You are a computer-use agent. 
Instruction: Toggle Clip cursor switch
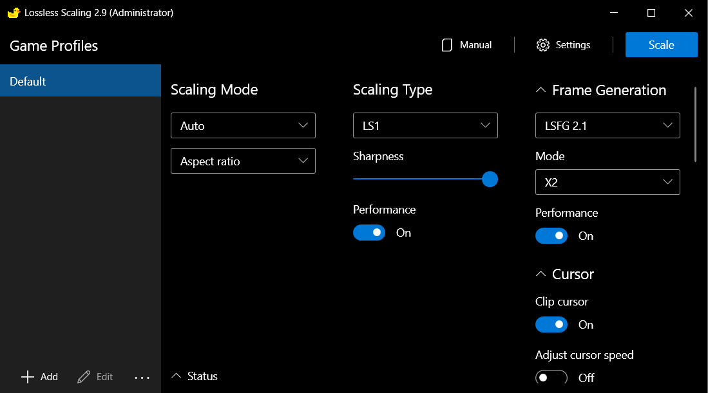551,324
